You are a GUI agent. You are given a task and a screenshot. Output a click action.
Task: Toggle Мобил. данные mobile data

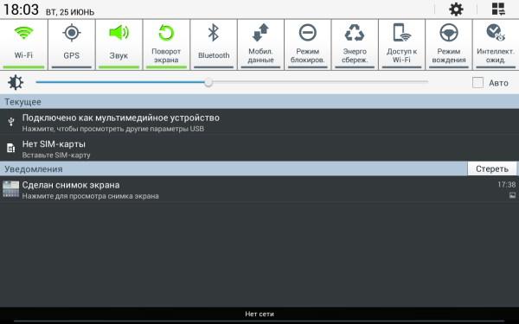(x=261, y=44)
